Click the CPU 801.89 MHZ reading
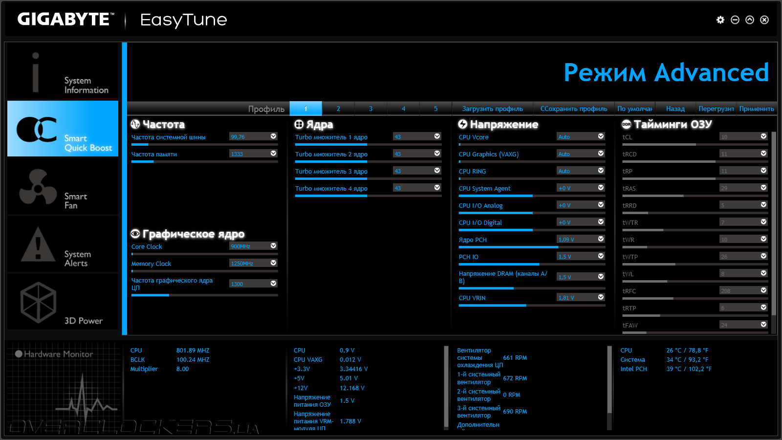This screenshot has height=440, width=782. click(x=193, y=351)
